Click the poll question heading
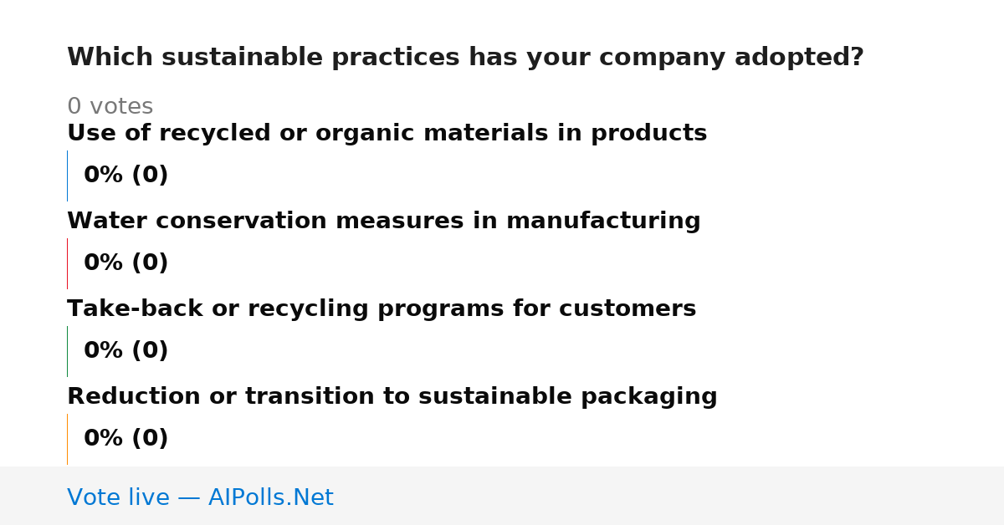The image size is (1004, 525). [x=465, y=58]
